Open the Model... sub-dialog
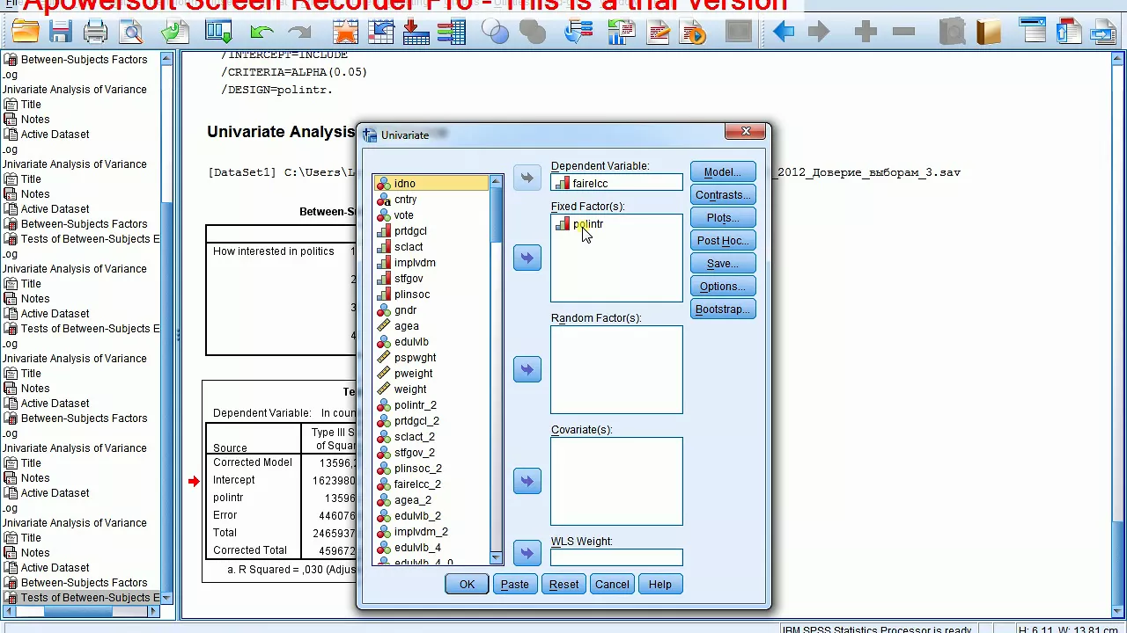Image resolution: width=1127 pixels, height=633 pixels. click(x=723, y=172)
